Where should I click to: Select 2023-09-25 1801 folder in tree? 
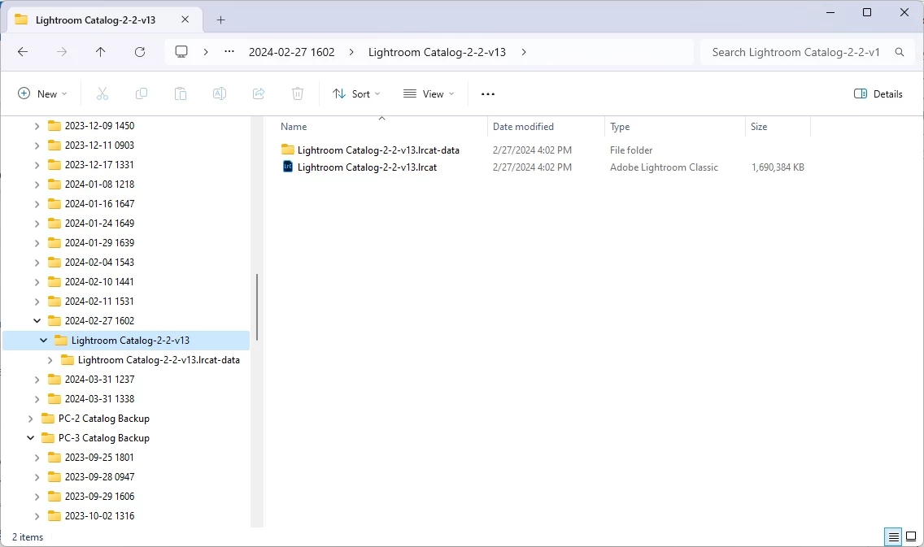(x=99, y=458)
